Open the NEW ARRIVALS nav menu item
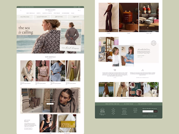Viewport: 179px width, 134px height. (x=30, y=13)
